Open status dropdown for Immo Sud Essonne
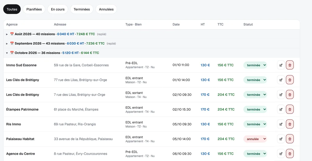312x161 pixels. pyautogui.click(x=255, y=65)
